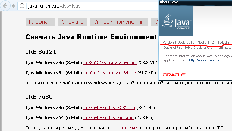The image size is (232, 131).
Task: Go back using the browser back arrow
Action: (x=5, y=6)
